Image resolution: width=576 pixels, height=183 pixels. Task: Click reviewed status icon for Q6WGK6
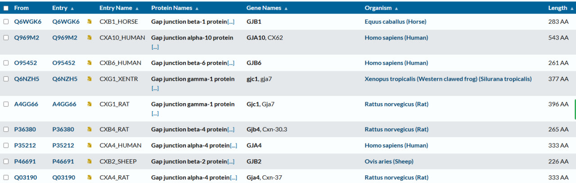tap(90, 22)
